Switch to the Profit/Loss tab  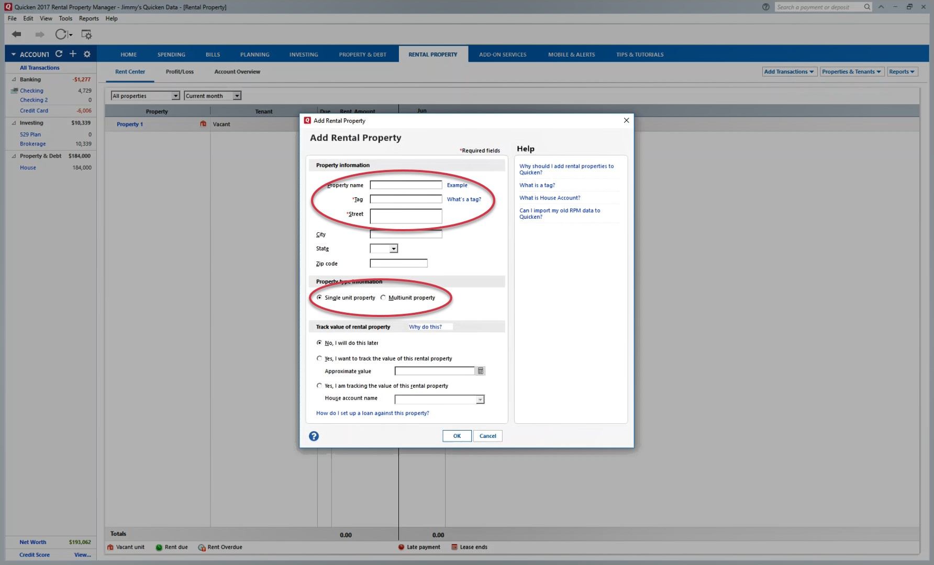(x=180, y=72)
